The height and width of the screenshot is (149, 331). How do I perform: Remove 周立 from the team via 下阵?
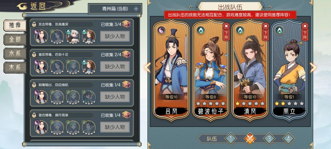305,32
